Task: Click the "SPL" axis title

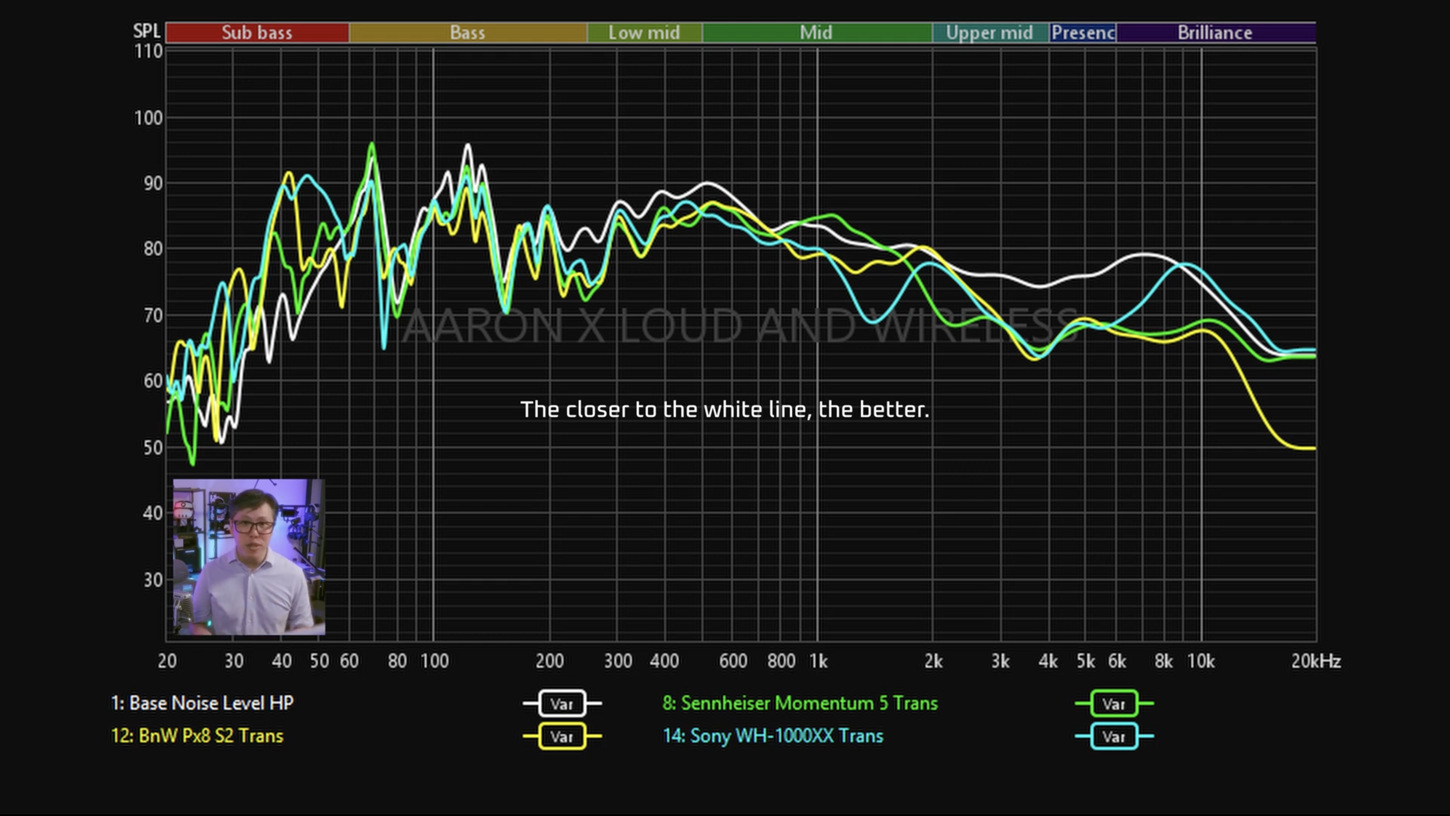Action: coord(147,31)
